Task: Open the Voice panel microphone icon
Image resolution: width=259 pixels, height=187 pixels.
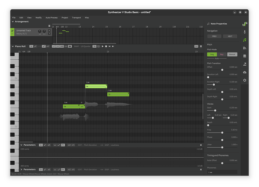Action: [245, 32]
